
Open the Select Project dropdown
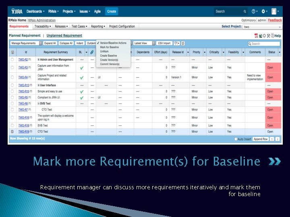(x=262, y=27)
